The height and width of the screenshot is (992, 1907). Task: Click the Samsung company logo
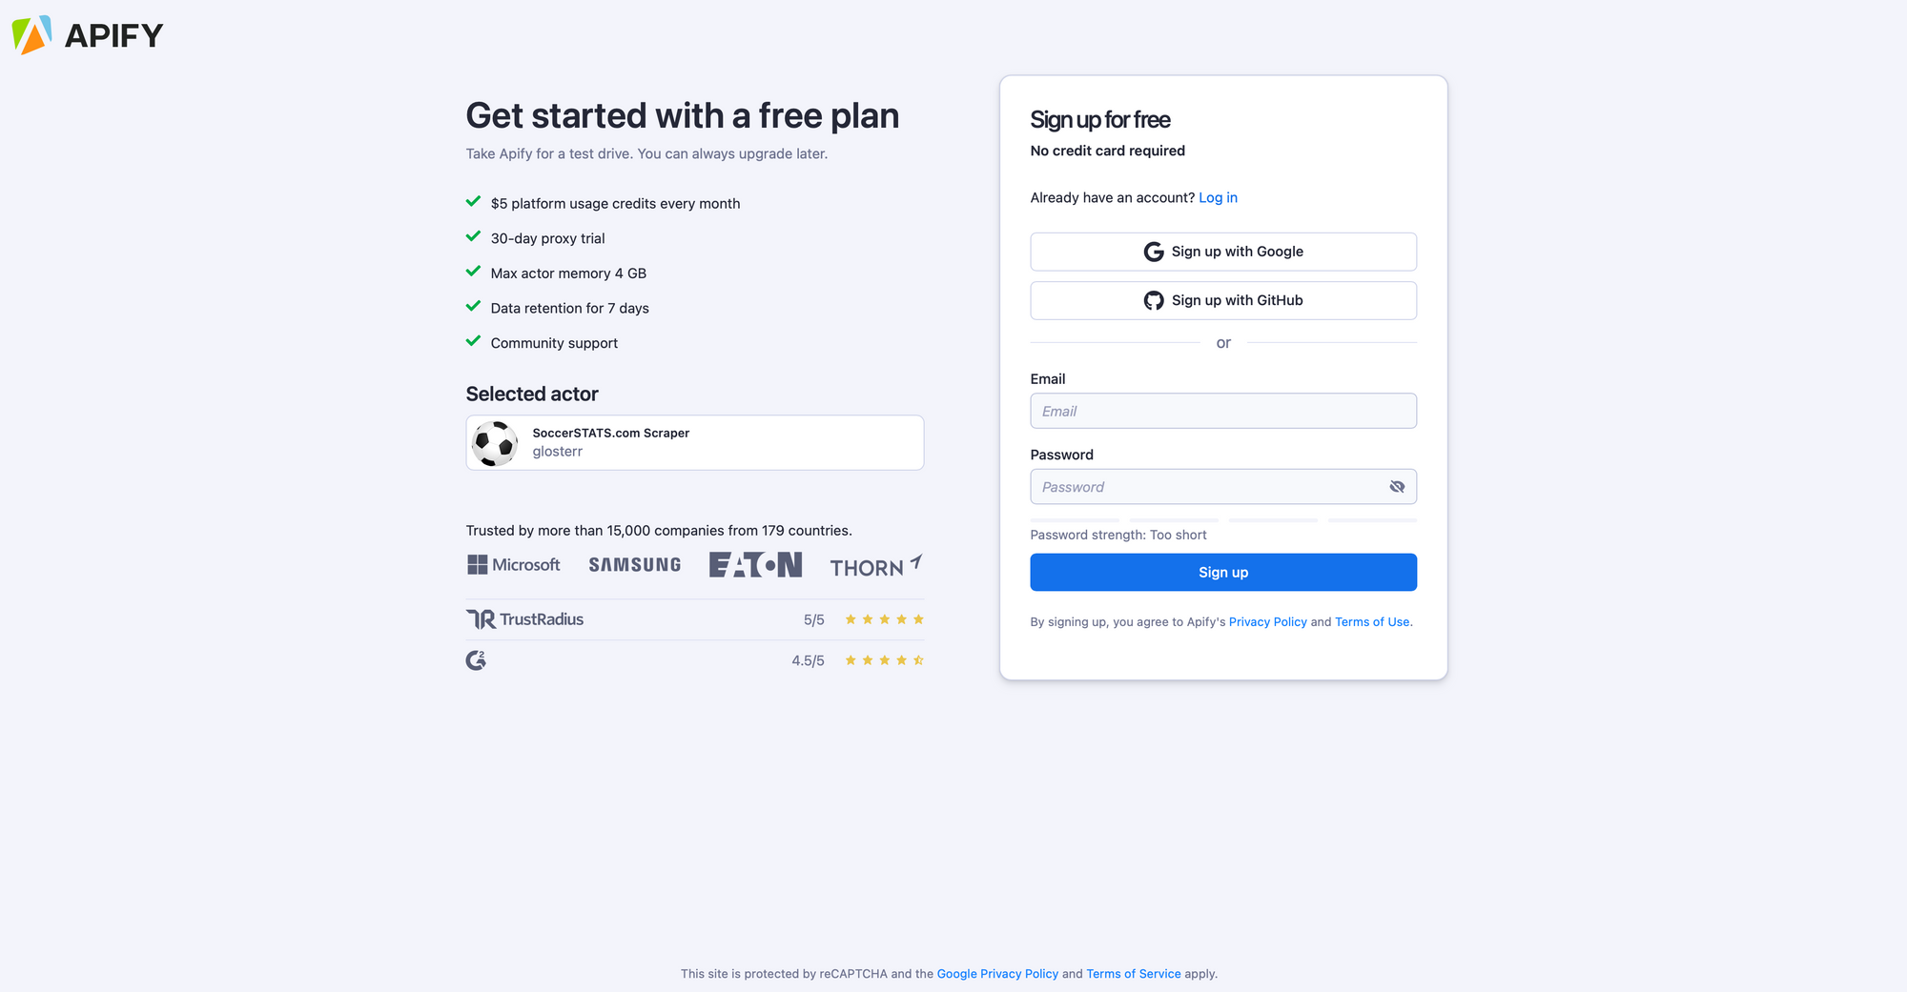(x=633, y=564)
